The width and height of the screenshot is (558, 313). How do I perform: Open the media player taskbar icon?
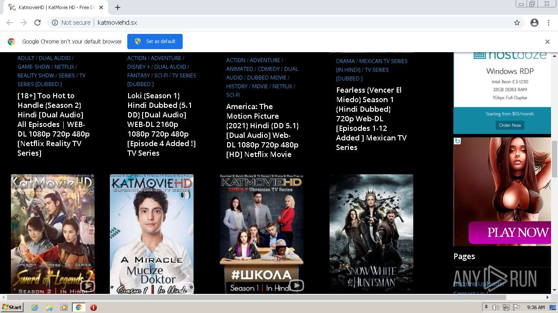(64, 307)
